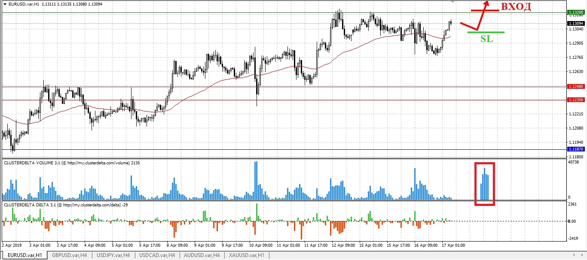This screenshot has height=260, width=587.
Task: Click the 11 Apr 17:00 time label
Action: point(316,245)
